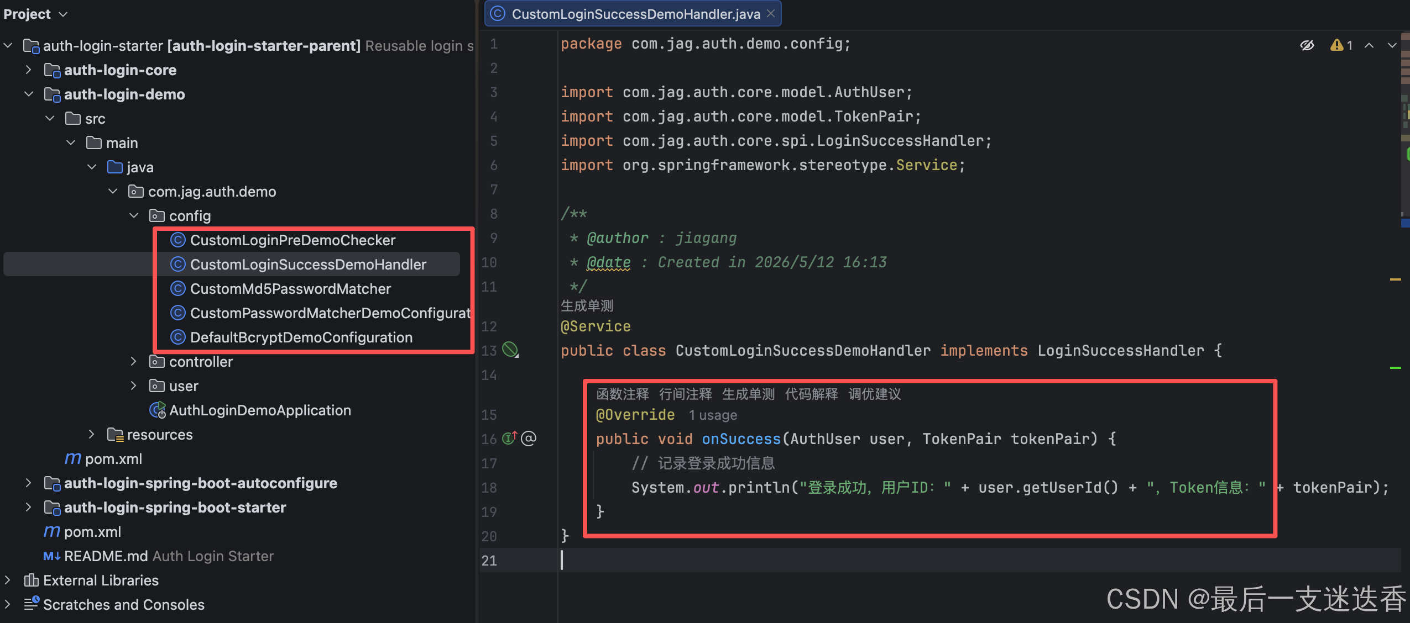
Task: Click the class icon in the editor tab
Action: 498,13
